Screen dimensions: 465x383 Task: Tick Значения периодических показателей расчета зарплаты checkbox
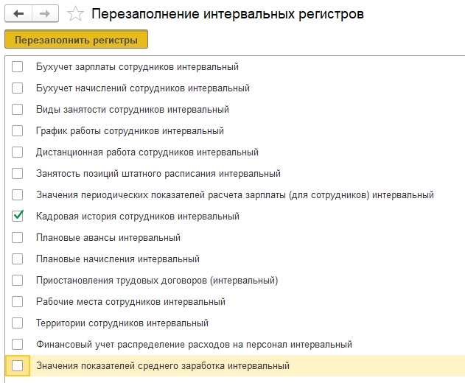pyautogui.click(x=17, y=194)
